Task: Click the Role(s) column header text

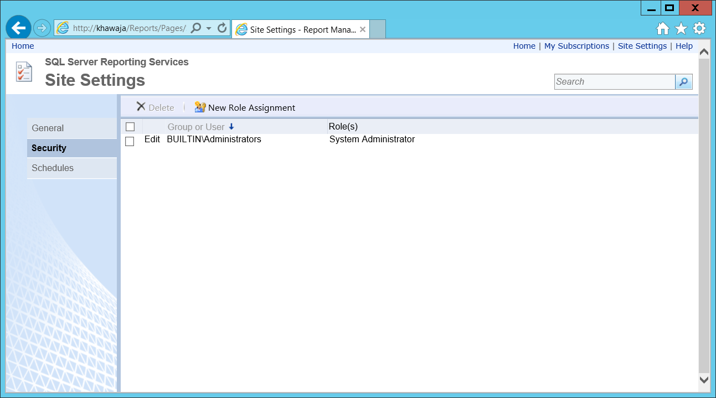Action: [x=343, y=127]
